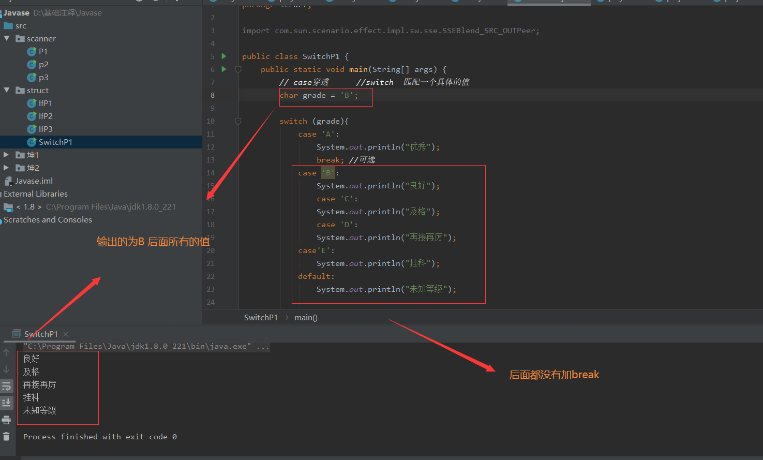This screenshot has width=763, height=460.
Task: Click the console output line 挂科
Action: pyautogui.click(x=32, y=397)
